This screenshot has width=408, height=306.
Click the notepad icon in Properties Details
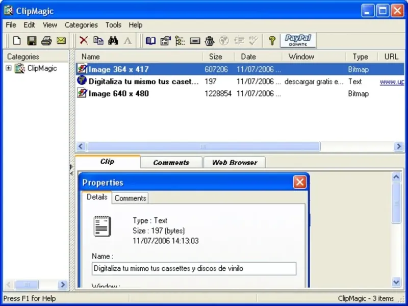tap(103, 226)
